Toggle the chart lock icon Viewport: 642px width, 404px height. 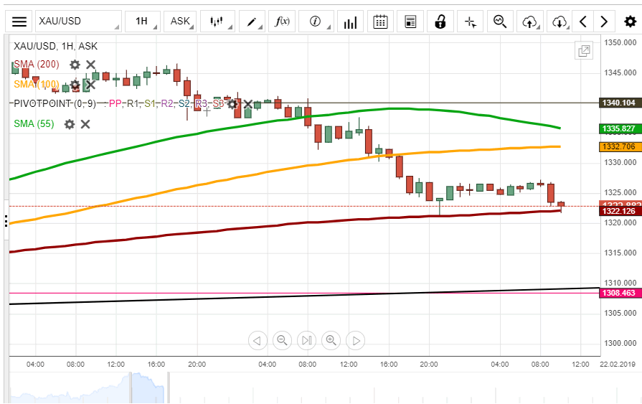click(440, 22)
